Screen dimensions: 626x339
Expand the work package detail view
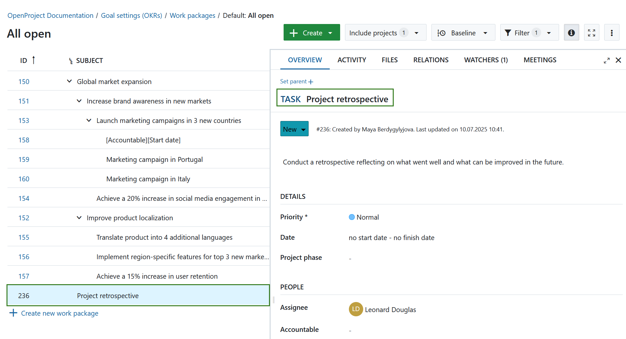(x=607, y=60)
